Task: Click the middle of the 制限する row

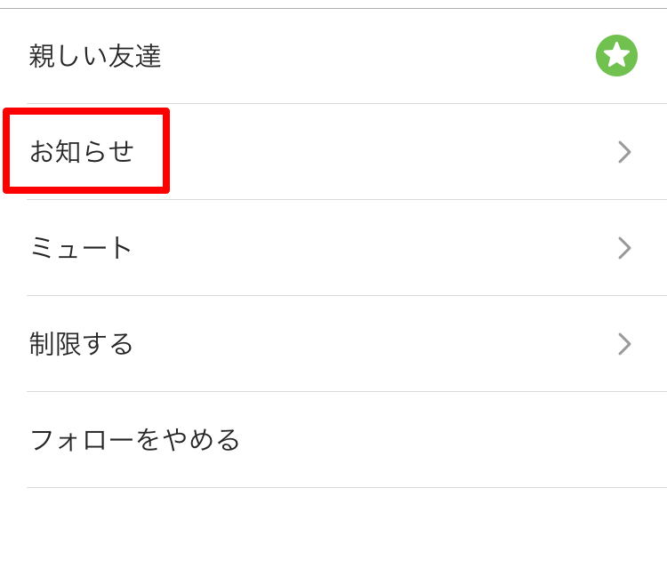Action: (333, 344)
